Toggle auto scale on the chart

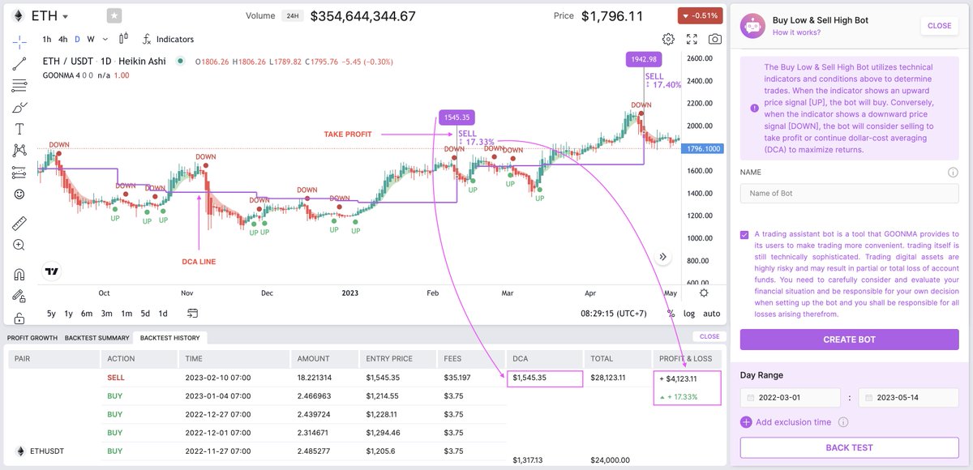711,313
